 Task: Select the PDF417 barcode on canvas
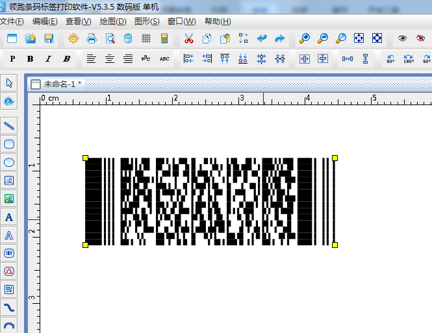pyautogui.click(x=210, y=201)
